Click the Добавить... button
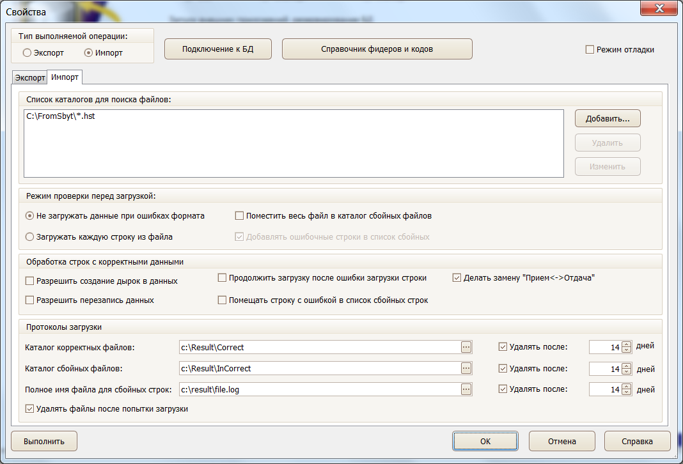The image size is (683, 464). point(607,118)
